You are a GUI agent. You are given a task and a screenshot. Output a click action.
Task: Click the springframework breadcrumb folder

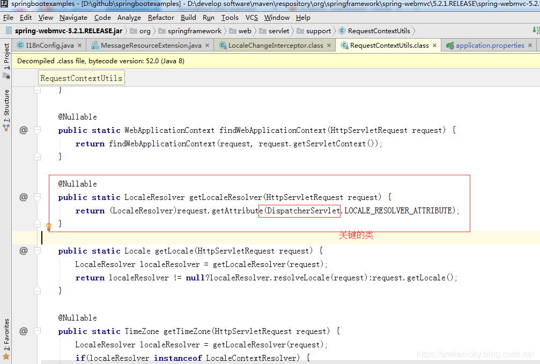click(194, 31)
